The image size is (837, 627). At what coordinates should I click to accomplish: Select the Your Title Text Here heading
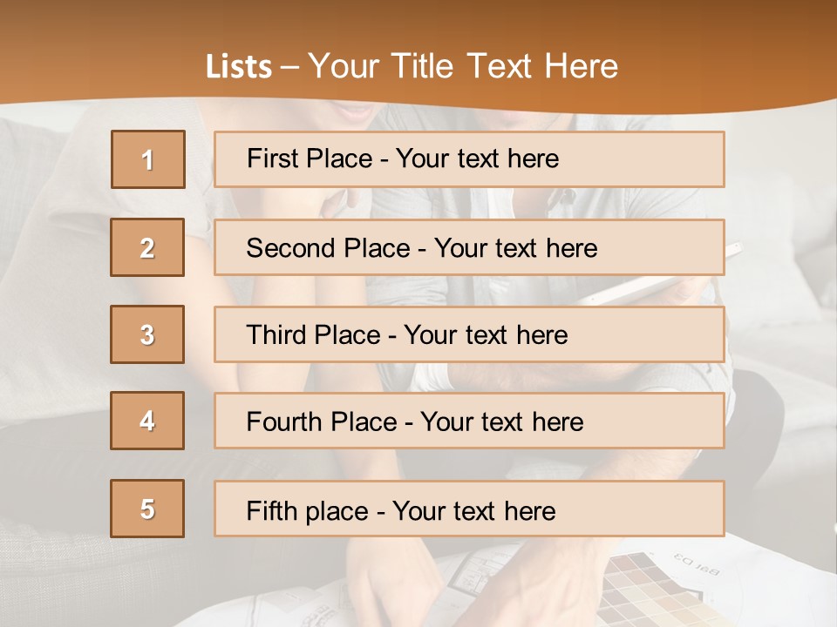[463, 66]
